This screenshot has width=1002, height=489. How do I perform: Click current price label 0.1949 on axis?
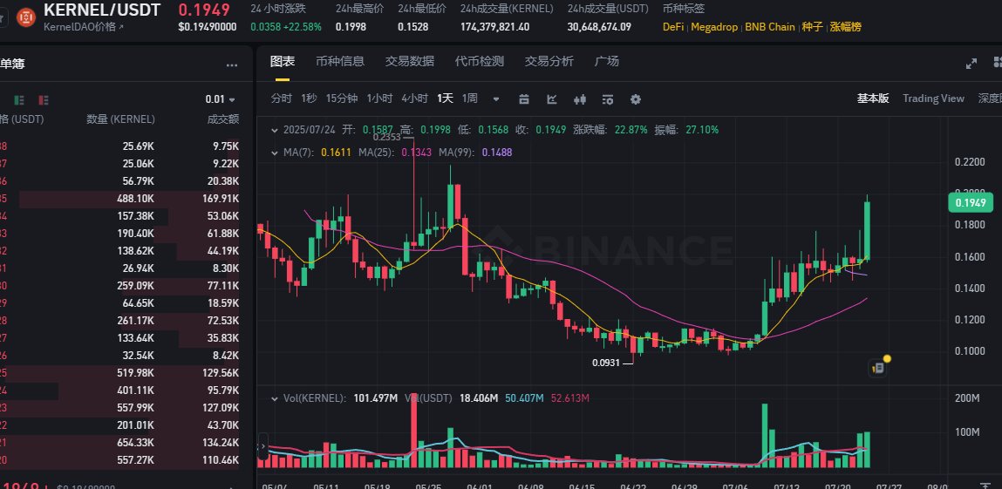click(971, 204)
